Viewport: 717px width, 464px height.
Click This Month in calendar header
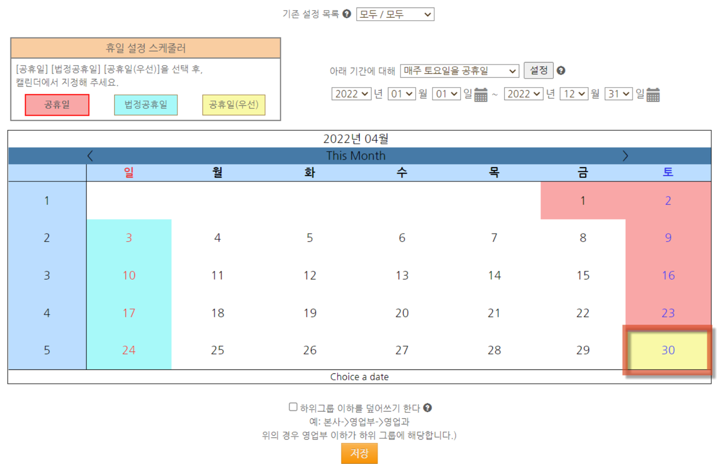pyautogui.click(x=356, y=156)
